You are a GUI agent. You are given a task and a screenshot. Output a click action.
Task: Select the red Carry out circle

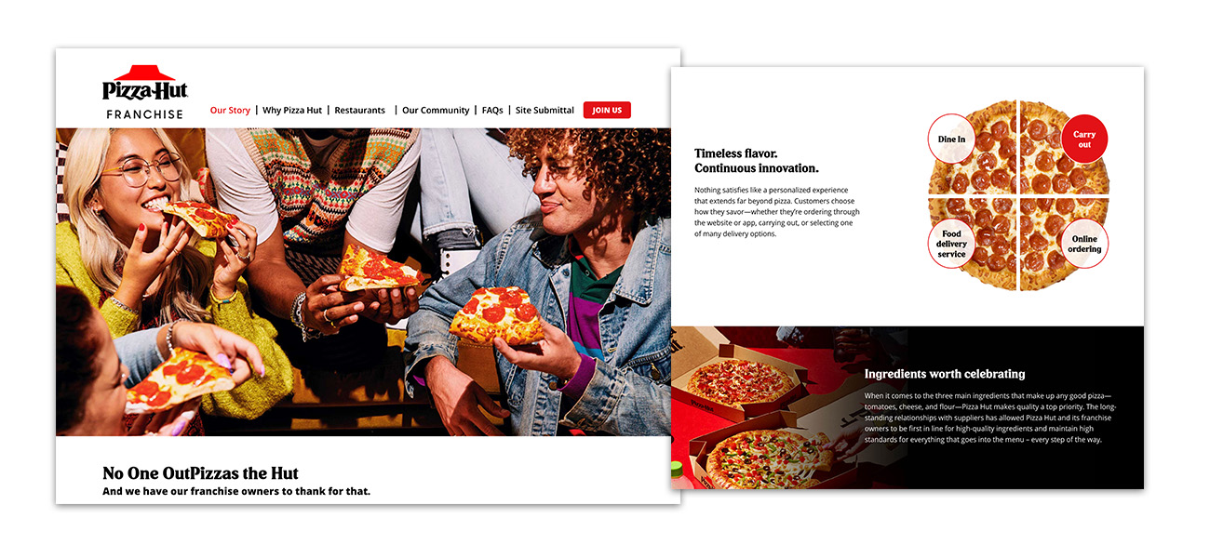pyautogui.click(x=1084, y=139)
